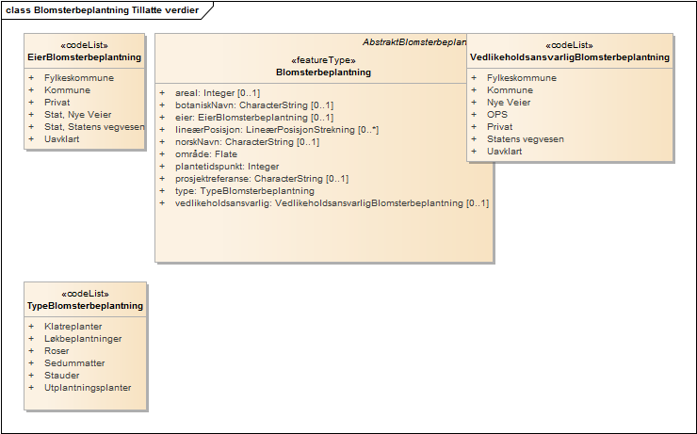Click the VedlikeholdsansvarligBlomsterbeplantning codeList header
The image size is (697, 434).
tap(570, 56)
